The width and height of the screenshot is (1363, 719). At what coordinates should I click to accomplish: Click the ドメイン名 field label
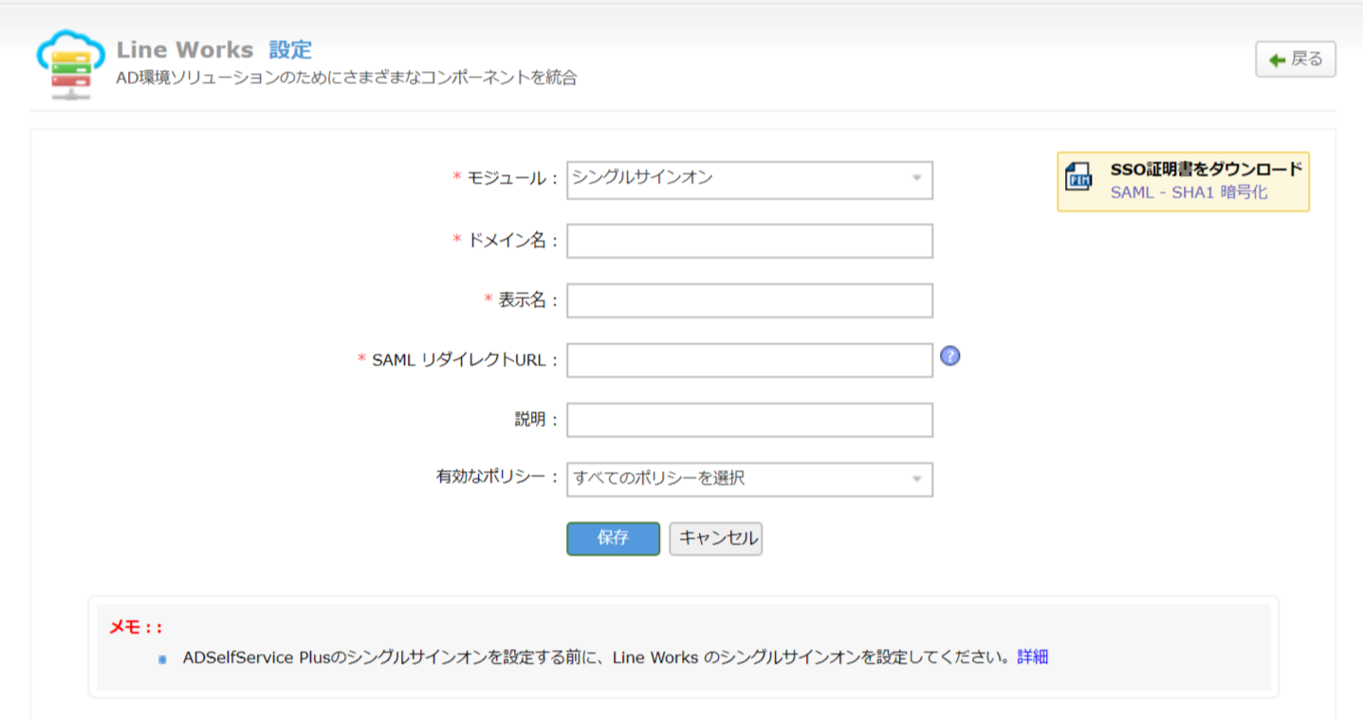[507, 241]
